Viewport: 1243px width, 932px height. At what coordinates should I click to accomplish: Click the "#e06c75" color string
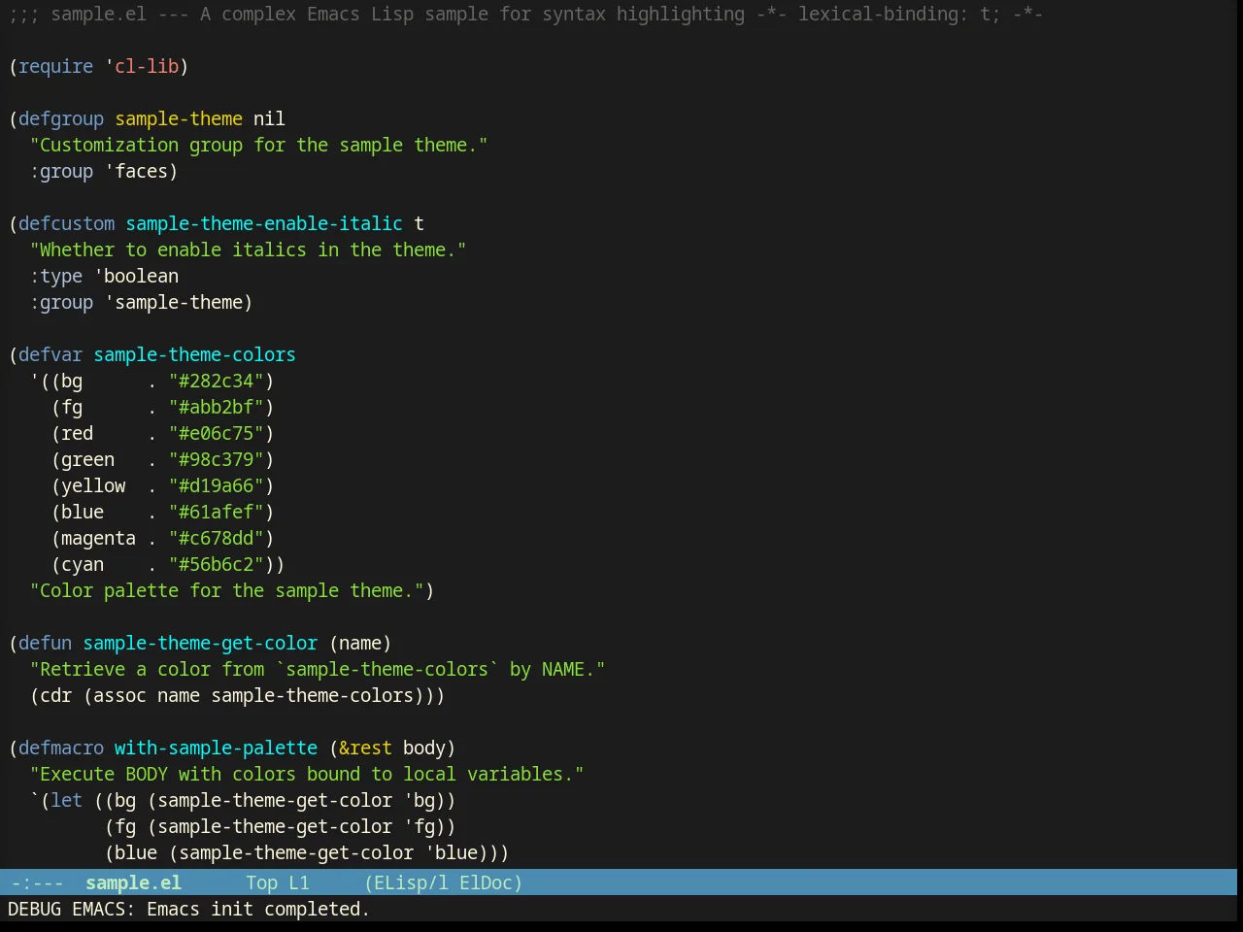217,433
